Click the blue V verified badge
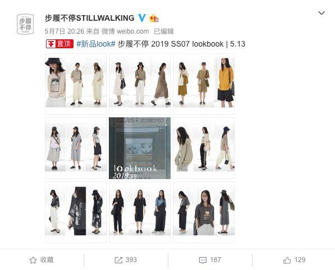 tap(142, 18)
